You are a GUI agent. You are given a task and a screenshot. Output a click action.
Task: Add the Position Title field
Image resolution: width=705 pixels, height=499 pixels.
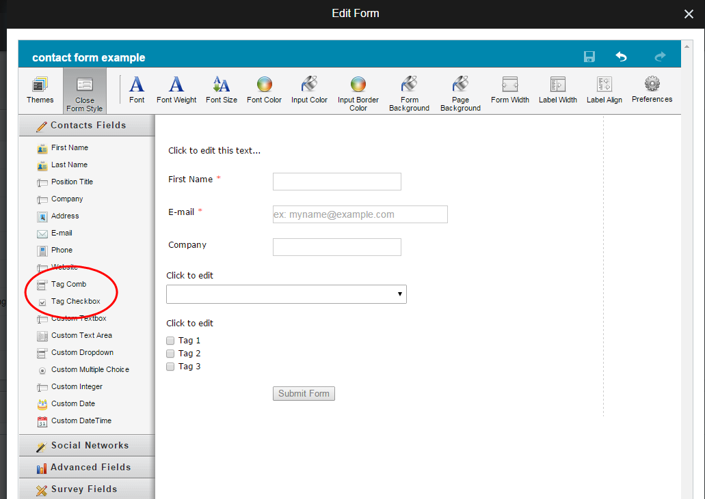65,182
